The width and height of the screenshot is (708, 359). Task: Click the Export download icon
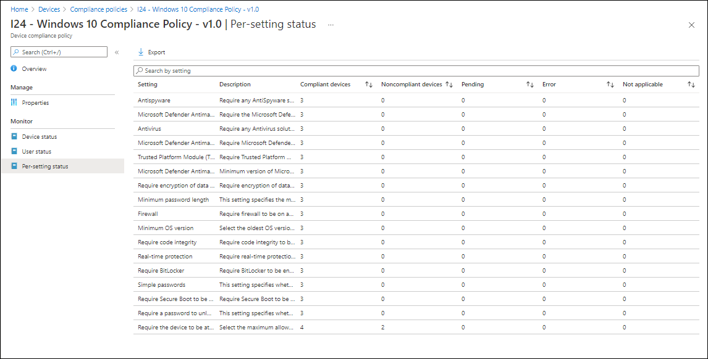pyautogui.click(x=141, y=52)
